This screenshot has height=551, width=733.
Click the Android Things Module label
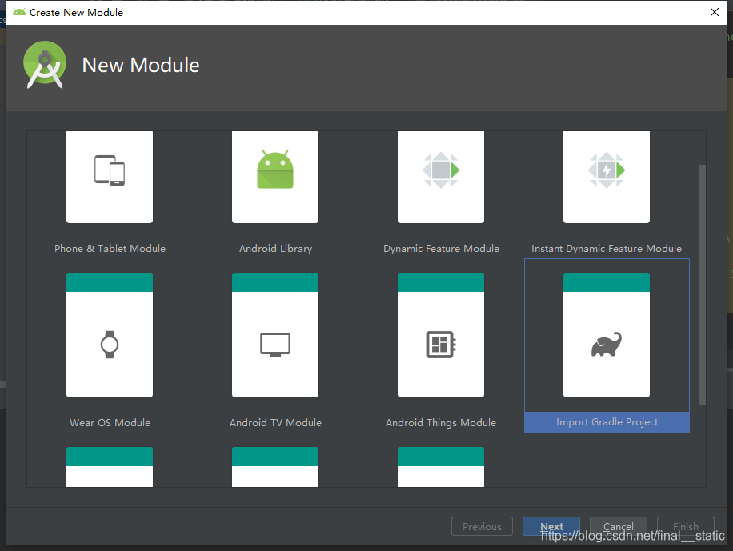[x=441, y=422]
